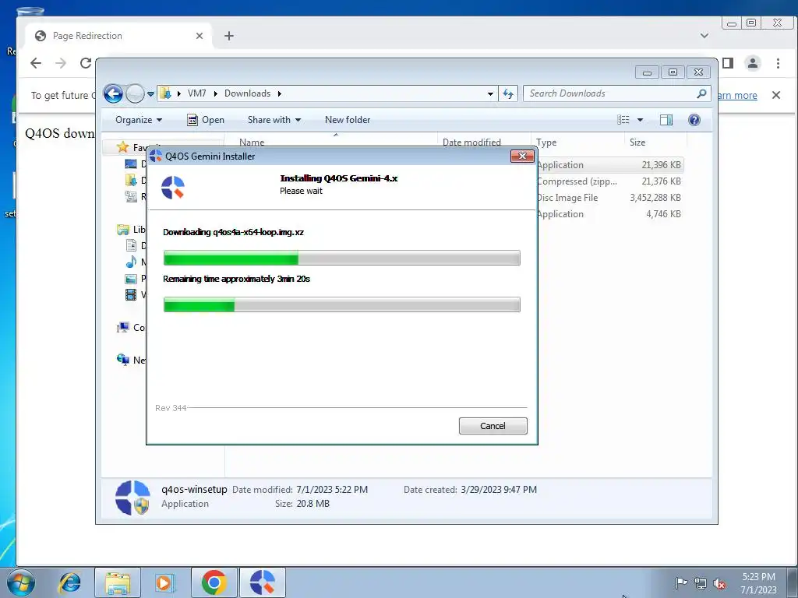Viewport: 798px width, 598px height.
Task: Sort by Date modified column
Action: tap(471, 142)
